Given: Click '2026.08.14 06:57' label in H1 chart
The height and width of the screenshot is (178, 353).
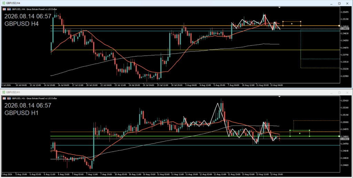Looking at the screenshot, I should [28, 105].
